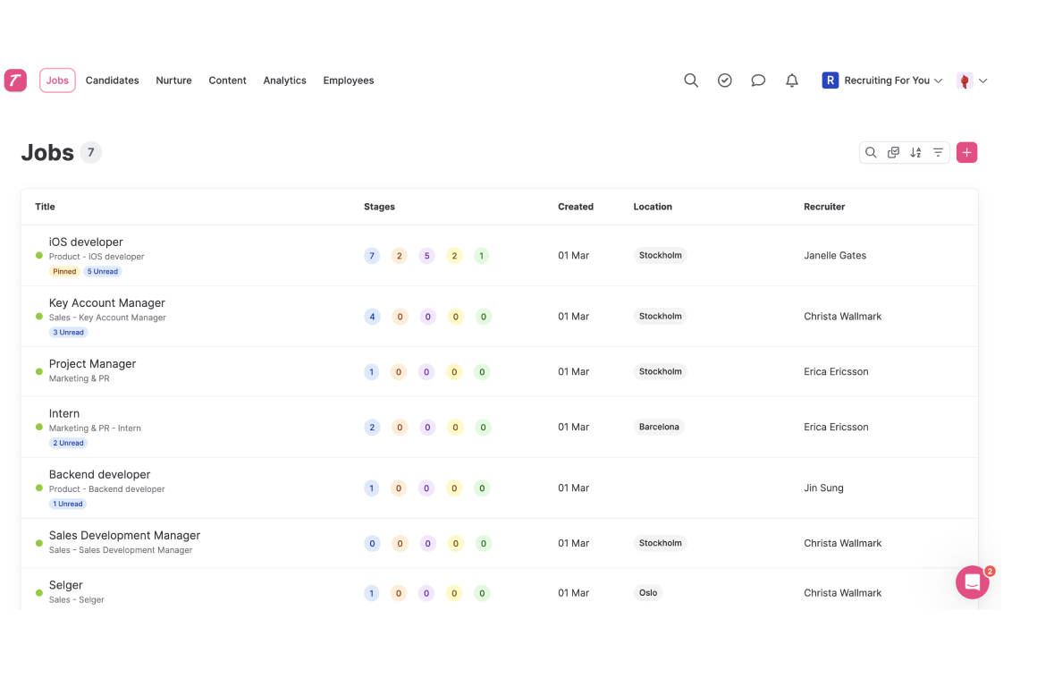Go to the Jobs tab
Viewport: 1037px width, 696px height.
coord(57,80)
